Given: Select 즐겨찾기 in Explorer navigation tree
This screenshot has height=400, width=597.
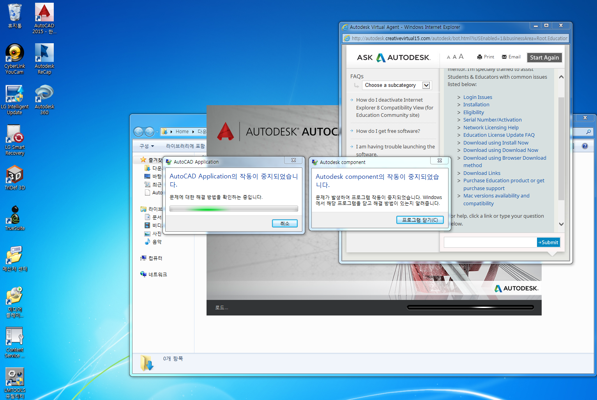Looking at the screenshot, I should [152, 160].
